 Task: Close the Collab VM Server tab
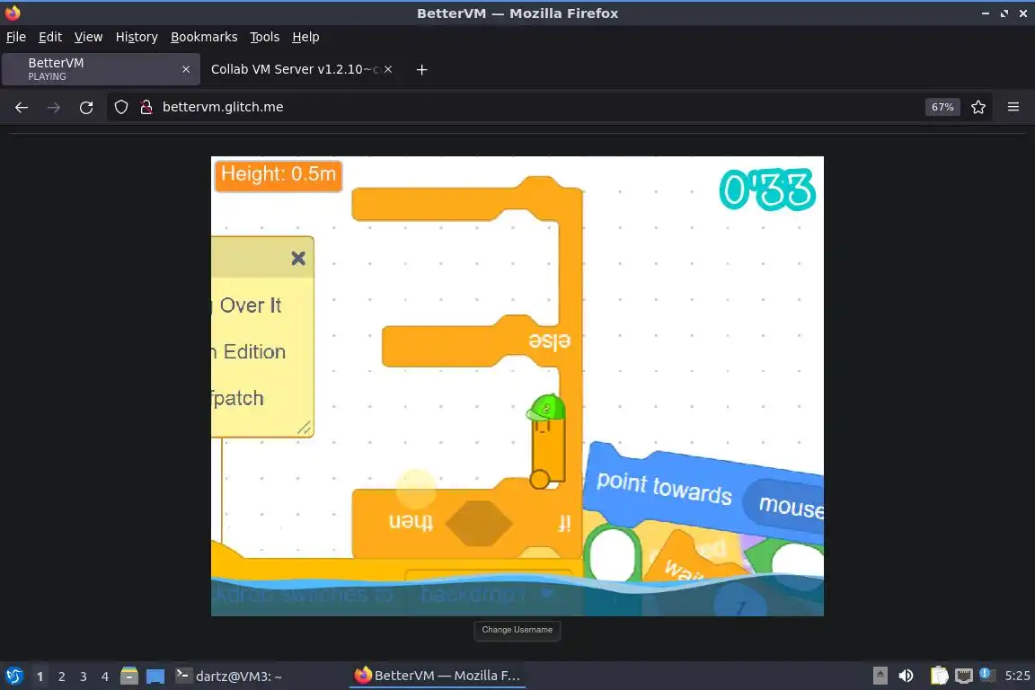click(388, 69)
